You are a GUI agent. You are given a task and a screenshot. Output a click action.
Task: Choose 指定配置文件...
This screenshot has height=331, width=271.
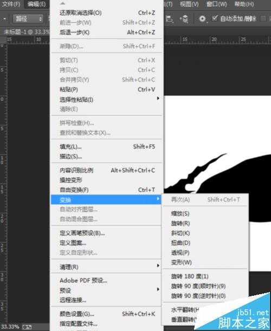click(107, 323)
